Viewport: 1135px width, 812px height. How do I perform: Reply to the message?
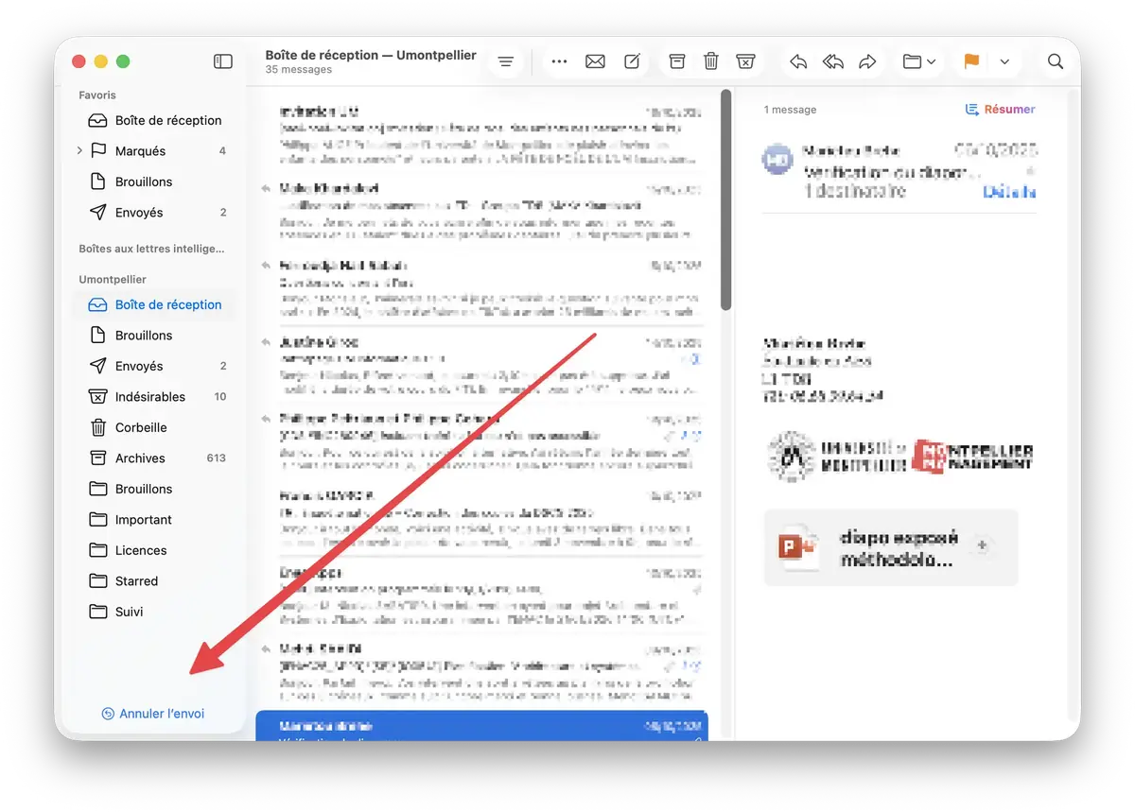click(797, 60)
